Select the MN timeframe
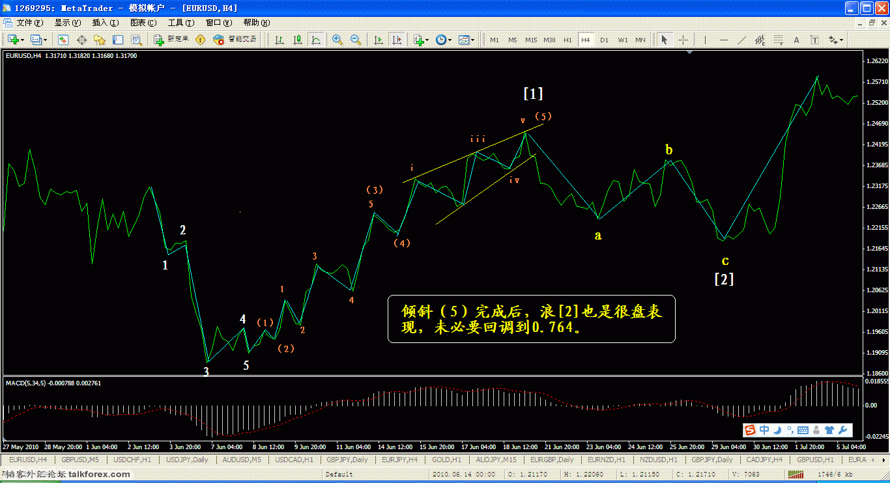The image size is (890, 483). 640,40
